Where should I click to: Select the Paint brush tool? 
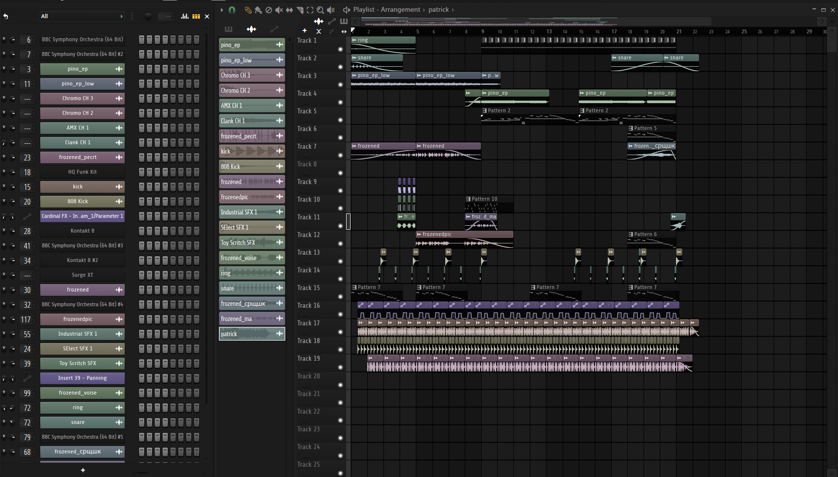point(258,10)
